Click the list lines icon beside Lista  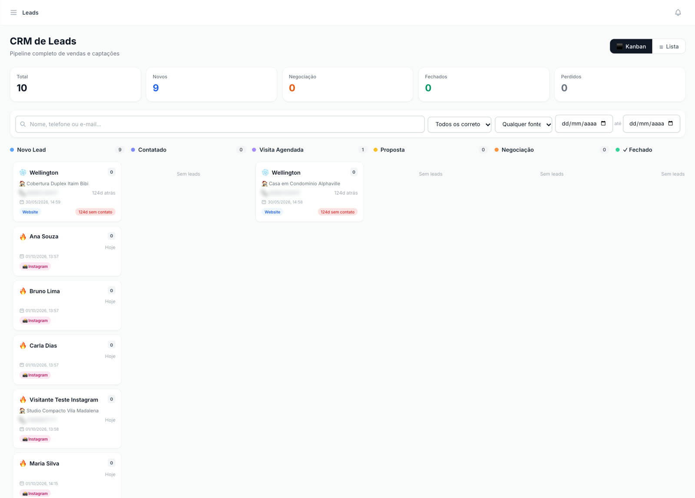(661, 47)
